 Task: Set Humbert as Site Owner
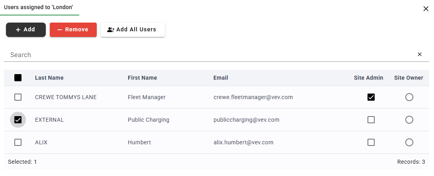click(x=409, y=142)
